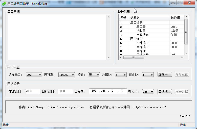This screenshot has width=197, height=129.
Task: Click the 数字 status bar indicator
Action: pos(183,125)
